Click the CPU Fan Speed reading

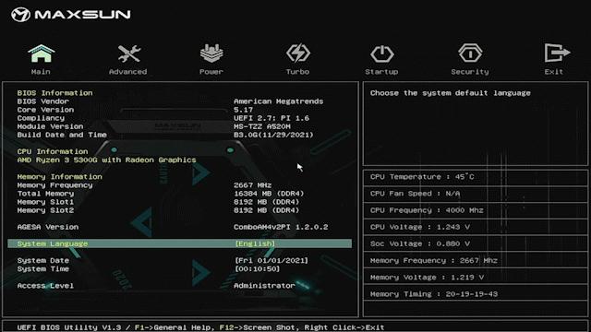415,194
